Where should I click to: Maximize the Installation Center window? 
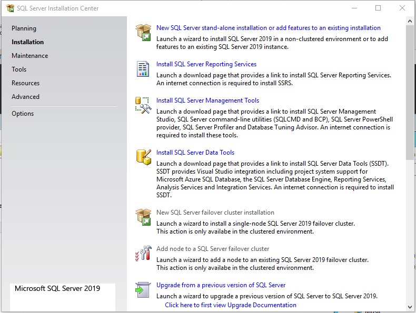[378, 8]
